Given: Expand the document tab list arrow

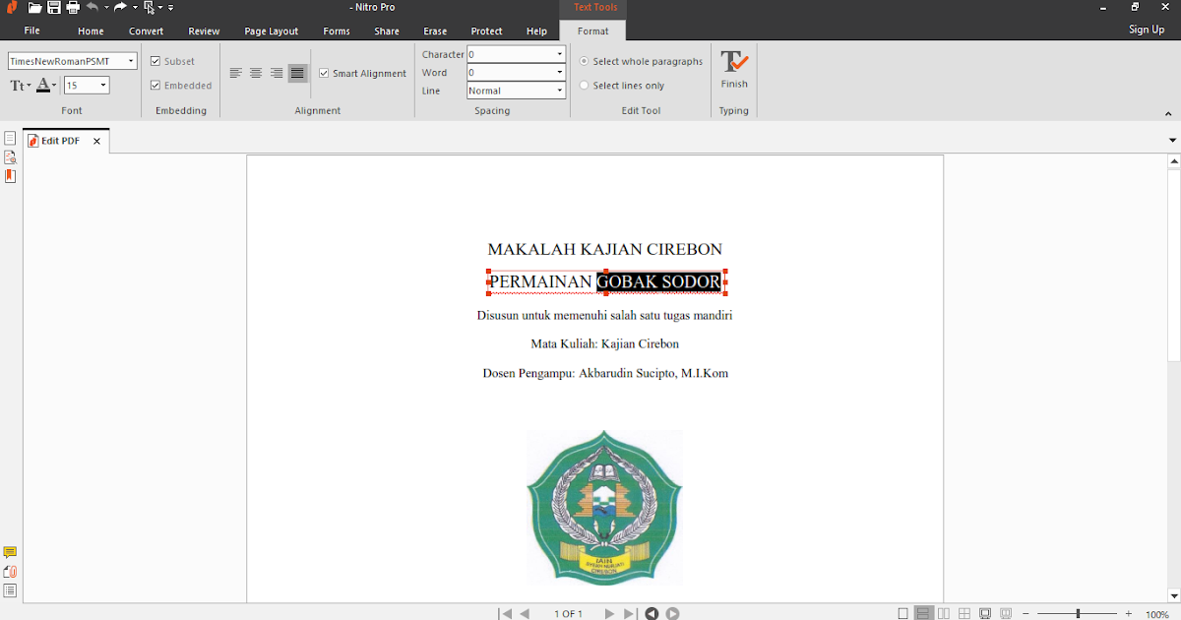Looking at the screenshot, I should (x=1172, y=141).
